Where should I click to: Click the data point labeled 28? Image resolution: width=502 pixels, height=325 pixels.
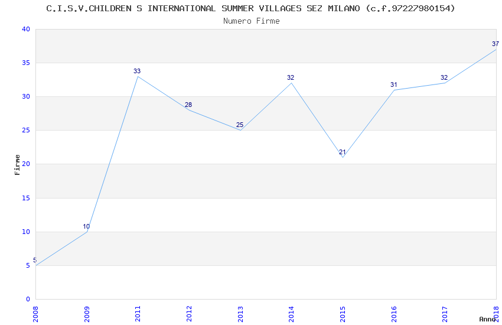pyautogui.click(x=189, y=110)
